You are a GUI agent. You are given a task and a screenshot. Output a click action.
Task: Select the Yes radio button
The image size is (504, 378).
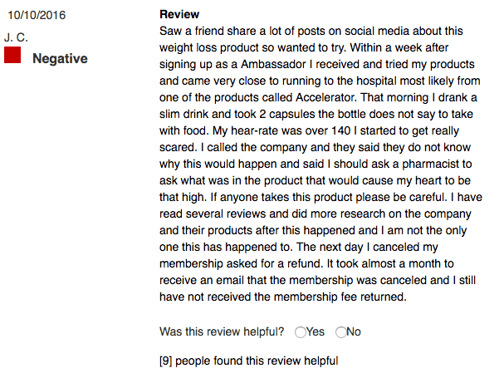click(x=301, y=332)
